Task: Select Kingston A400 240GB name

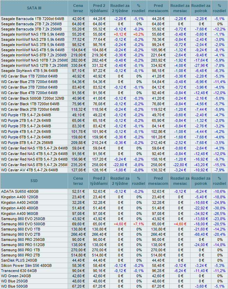Action: (x=19, y=202)
